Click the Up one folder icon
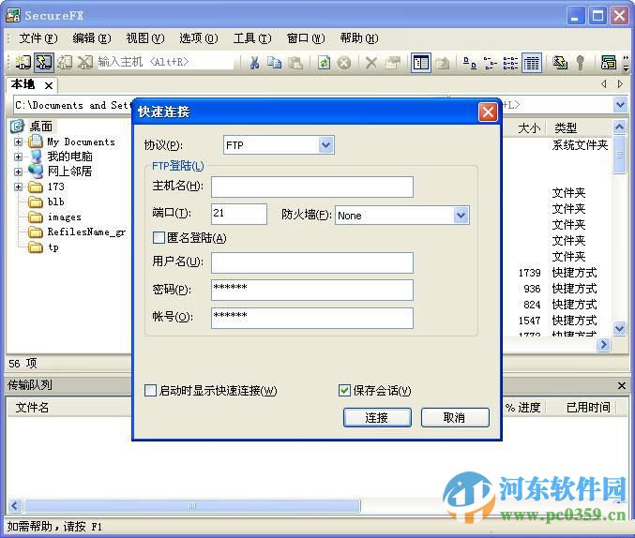The image size is (635, 538). 443,63
